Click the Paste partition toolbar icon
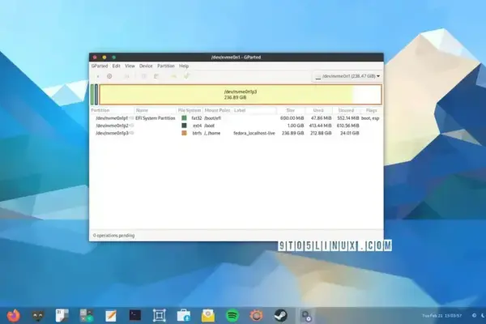Image resolution: width=486 pixels, height=324 pixels. pos(156,76)
